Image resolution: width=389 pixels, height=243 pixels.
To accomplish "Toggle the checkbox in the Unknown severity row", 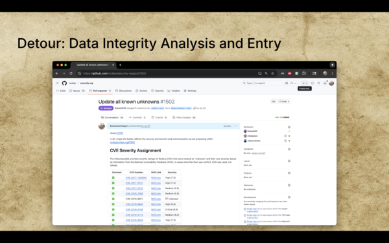I will click(113, 199).
